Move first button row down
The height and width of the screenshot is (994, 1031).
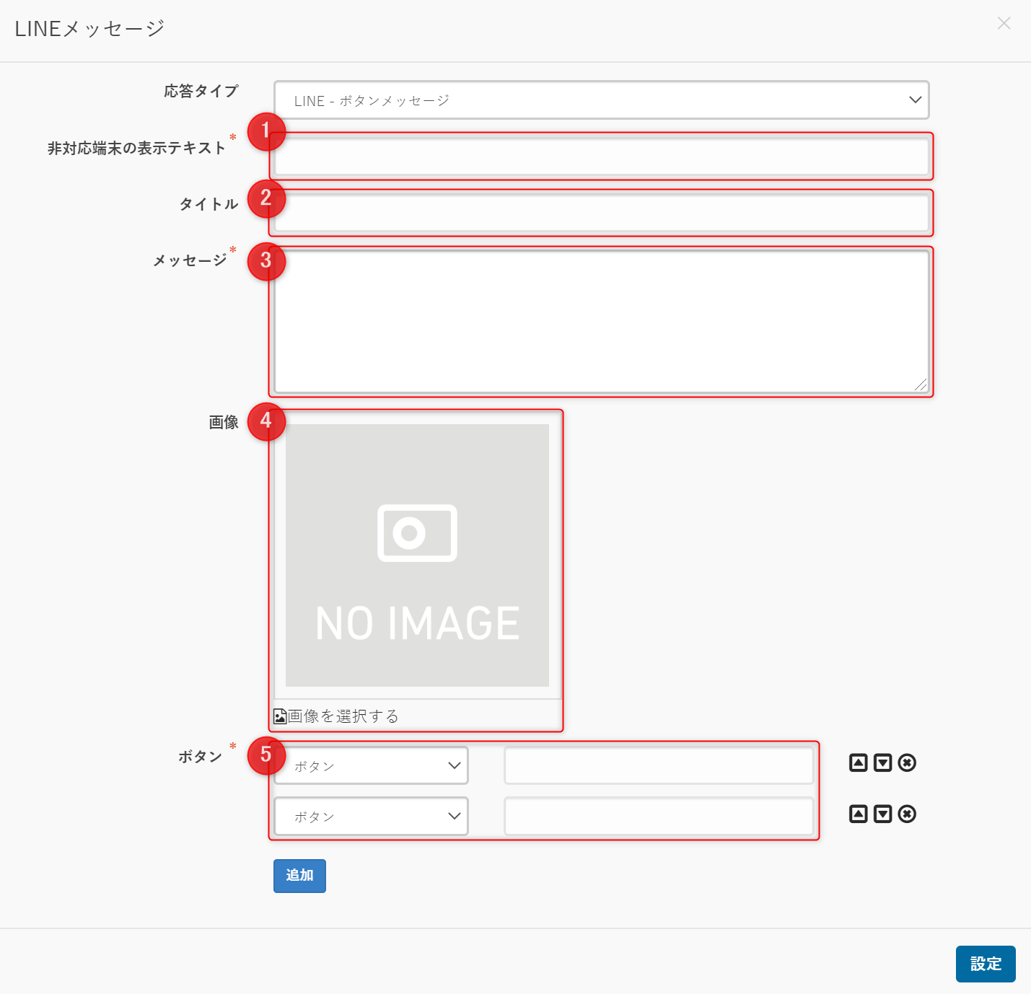(x=882, y=762)
